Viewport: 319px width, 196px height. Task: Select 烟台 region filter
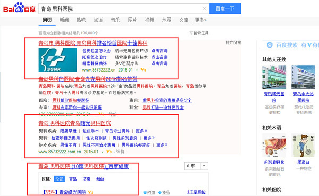[x=100, y=179]
